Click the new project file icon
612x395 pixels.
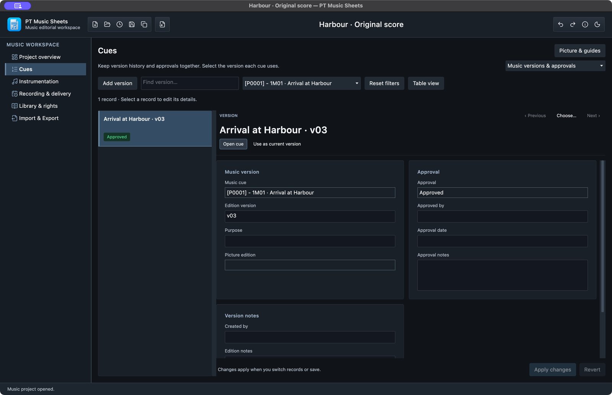95,24
